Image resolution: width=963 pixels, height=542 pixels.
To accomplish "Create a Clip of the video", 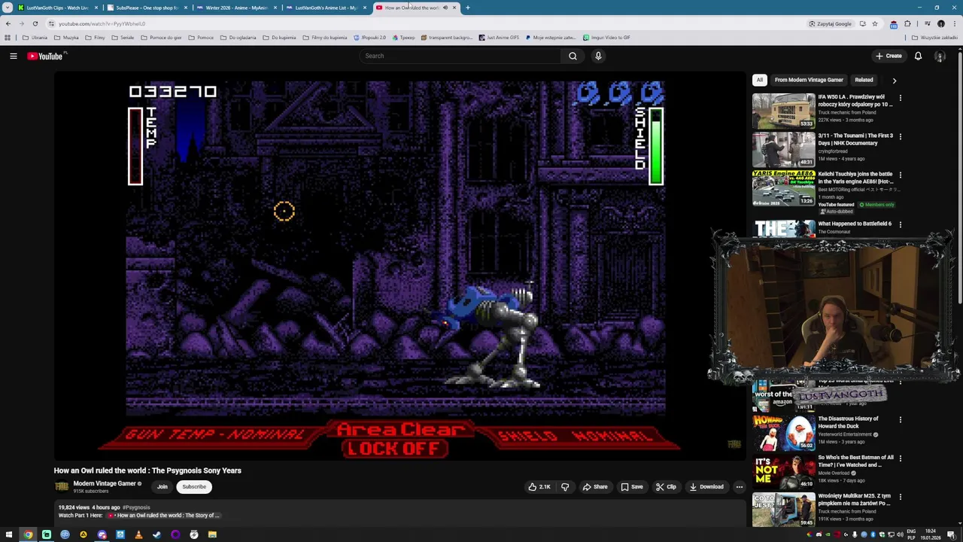I will [666, 487].
